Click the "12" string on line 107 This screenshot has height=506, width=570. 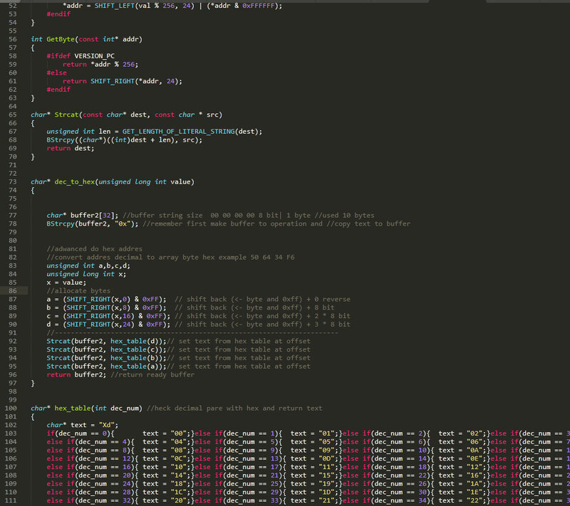coord(475,467)
